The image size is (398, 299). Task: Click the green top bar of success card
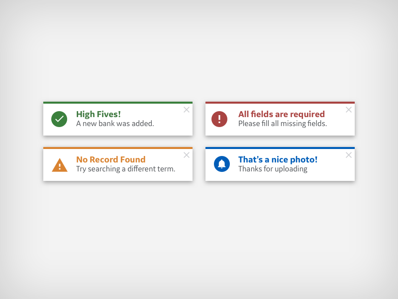tap(118, 103)
